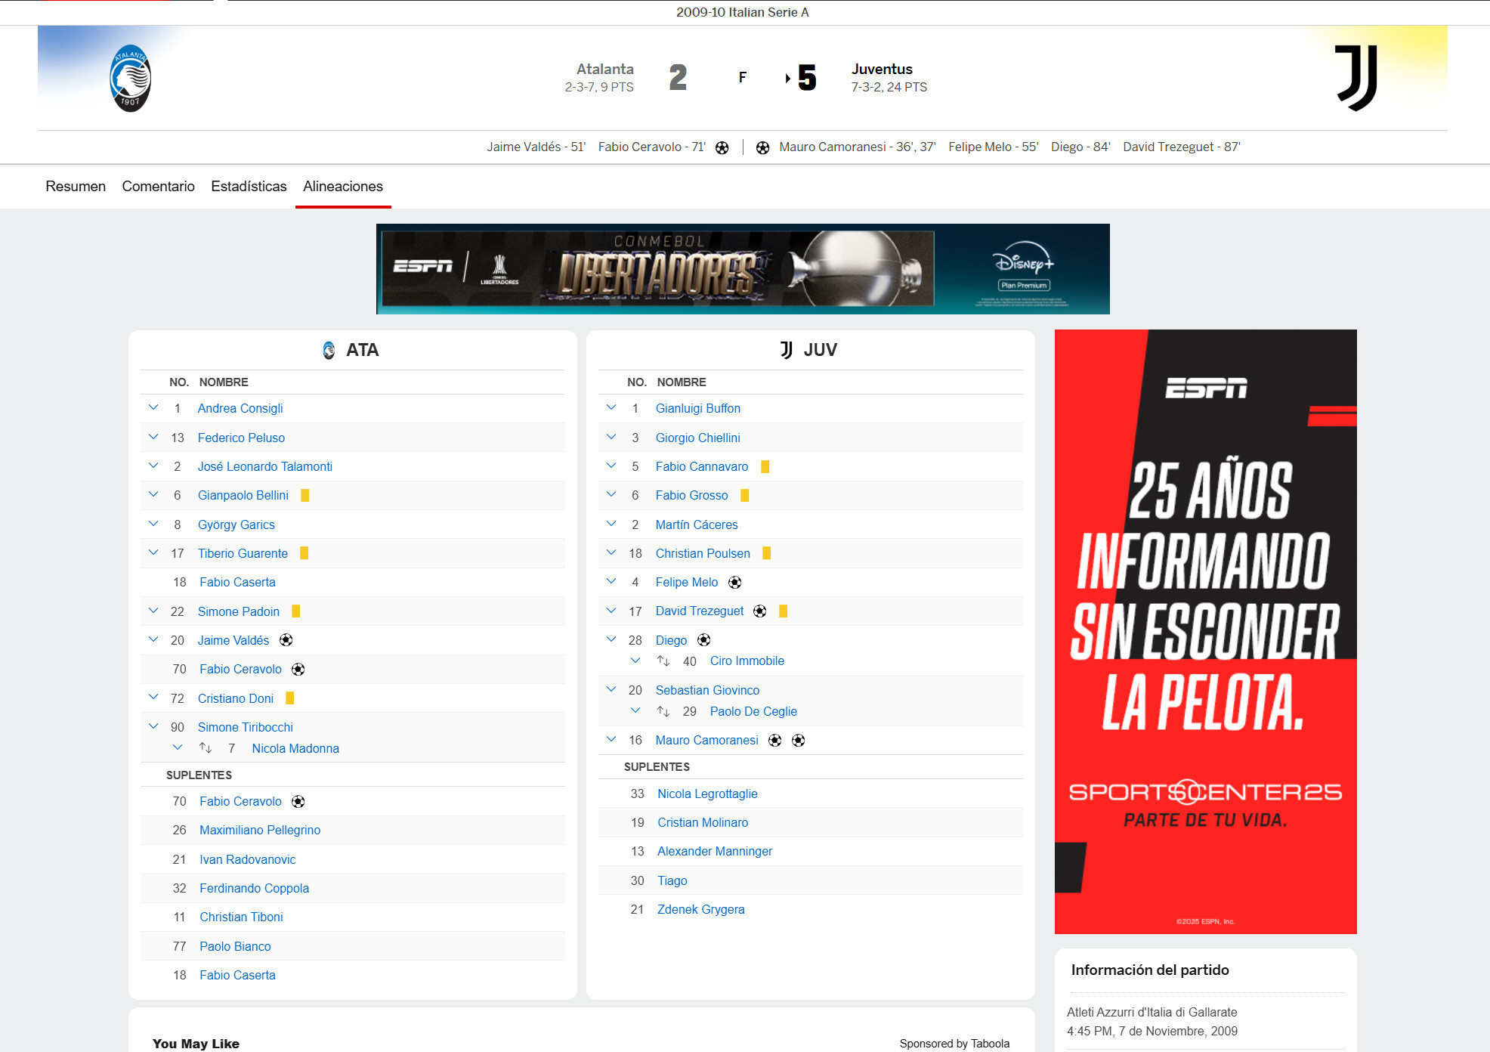Go to the Resumen tab
The height and width of the screenshot is (1052, 1490).
(76, 187)
